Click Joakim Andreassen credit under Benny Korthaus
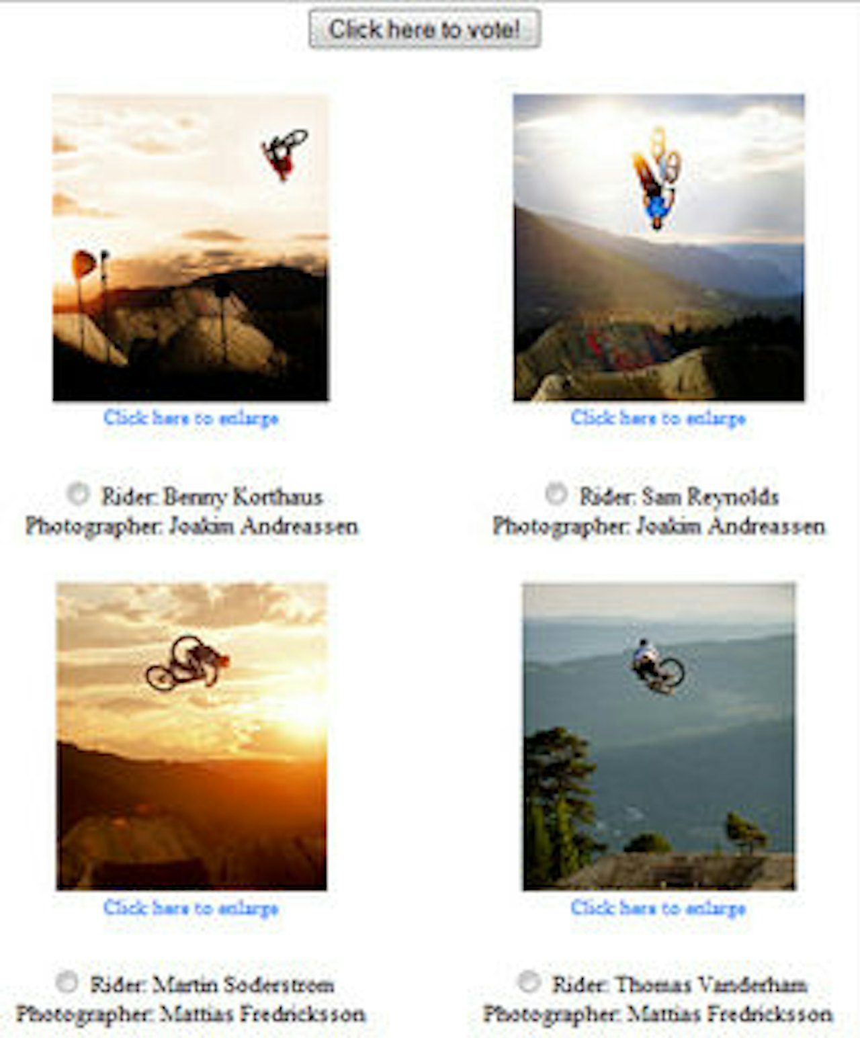 [x=191, y=526]
